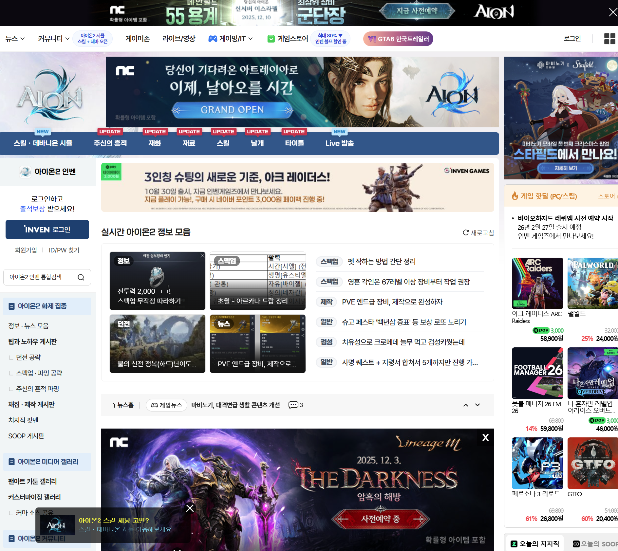Open 채집 · 제작 게시판
This screenshot has width=618, height=551.
31,404
